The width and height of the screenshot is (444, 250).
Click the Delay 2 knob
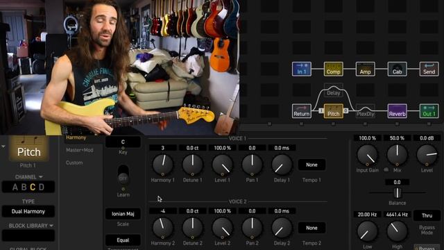click(x=282, y=228)
